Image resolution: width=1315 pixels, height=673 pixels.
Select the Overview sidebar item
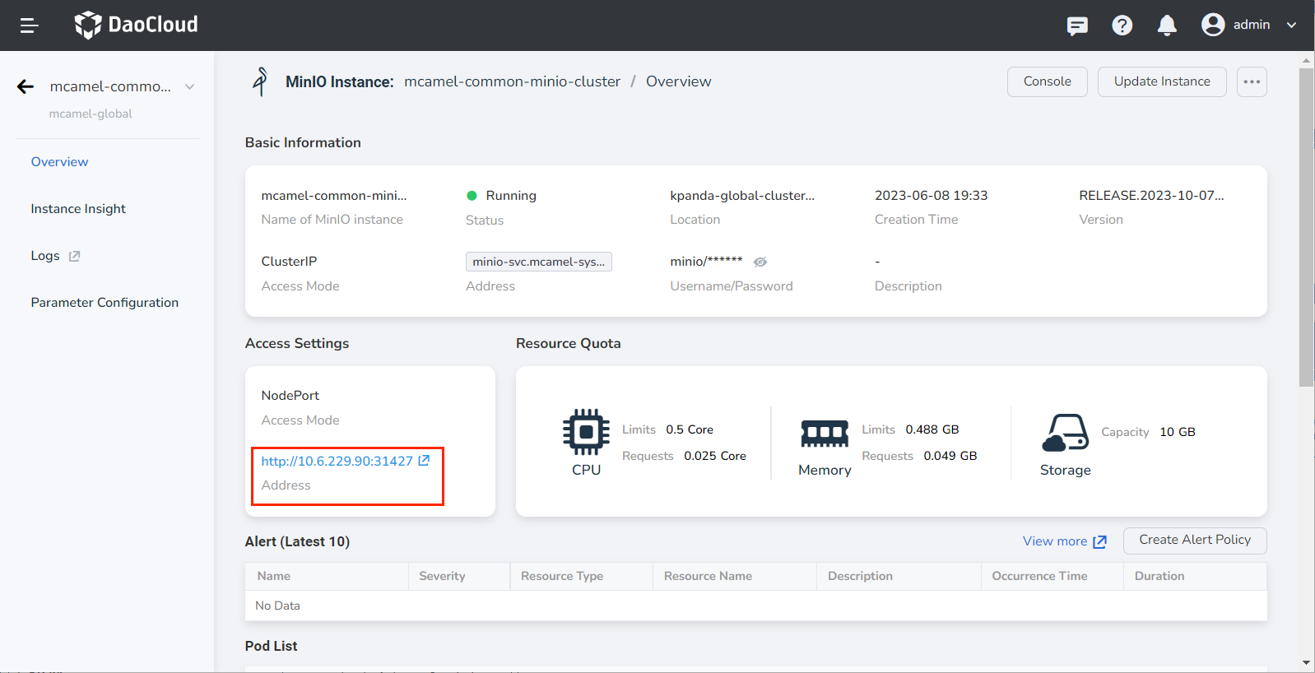(x=59, y=162)
